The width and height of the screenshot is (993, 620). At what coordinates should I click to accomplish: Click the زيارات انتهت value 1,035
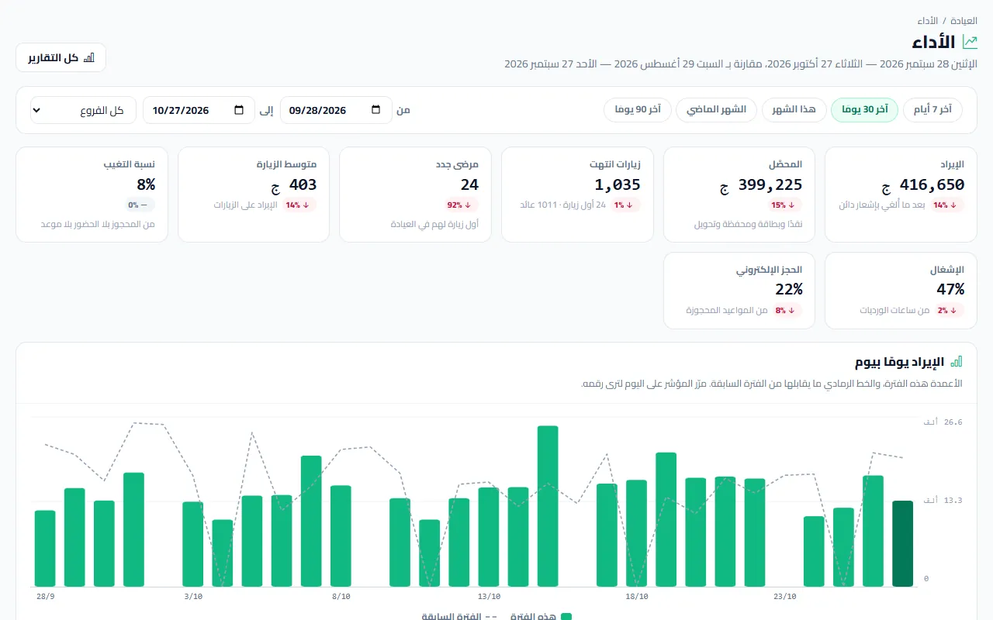pyautogui.click(x=618, y=184)
